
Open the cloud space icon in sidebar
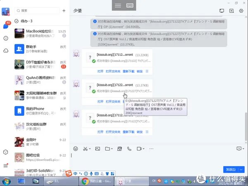[6, 50]
